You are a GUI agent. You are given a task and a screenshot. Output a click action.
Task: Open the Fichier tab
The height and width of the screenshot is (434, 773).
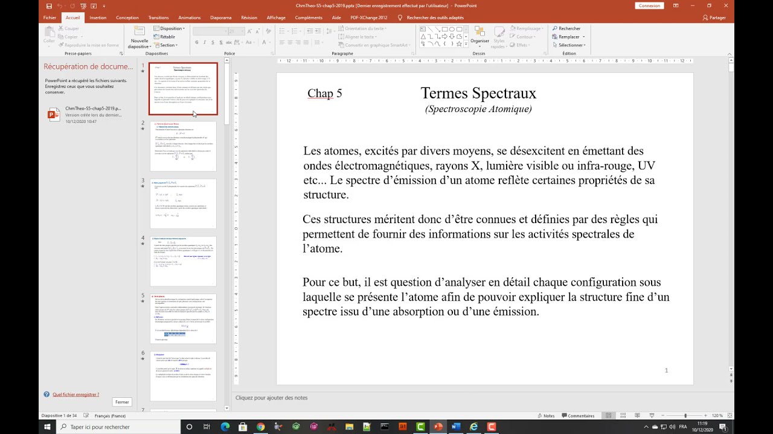[x=50, y=17]
